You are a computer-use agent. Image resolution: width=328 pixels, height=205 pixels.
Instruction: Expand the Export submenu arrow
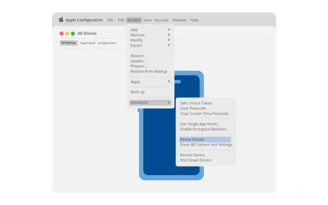click(x=169, y=45)
